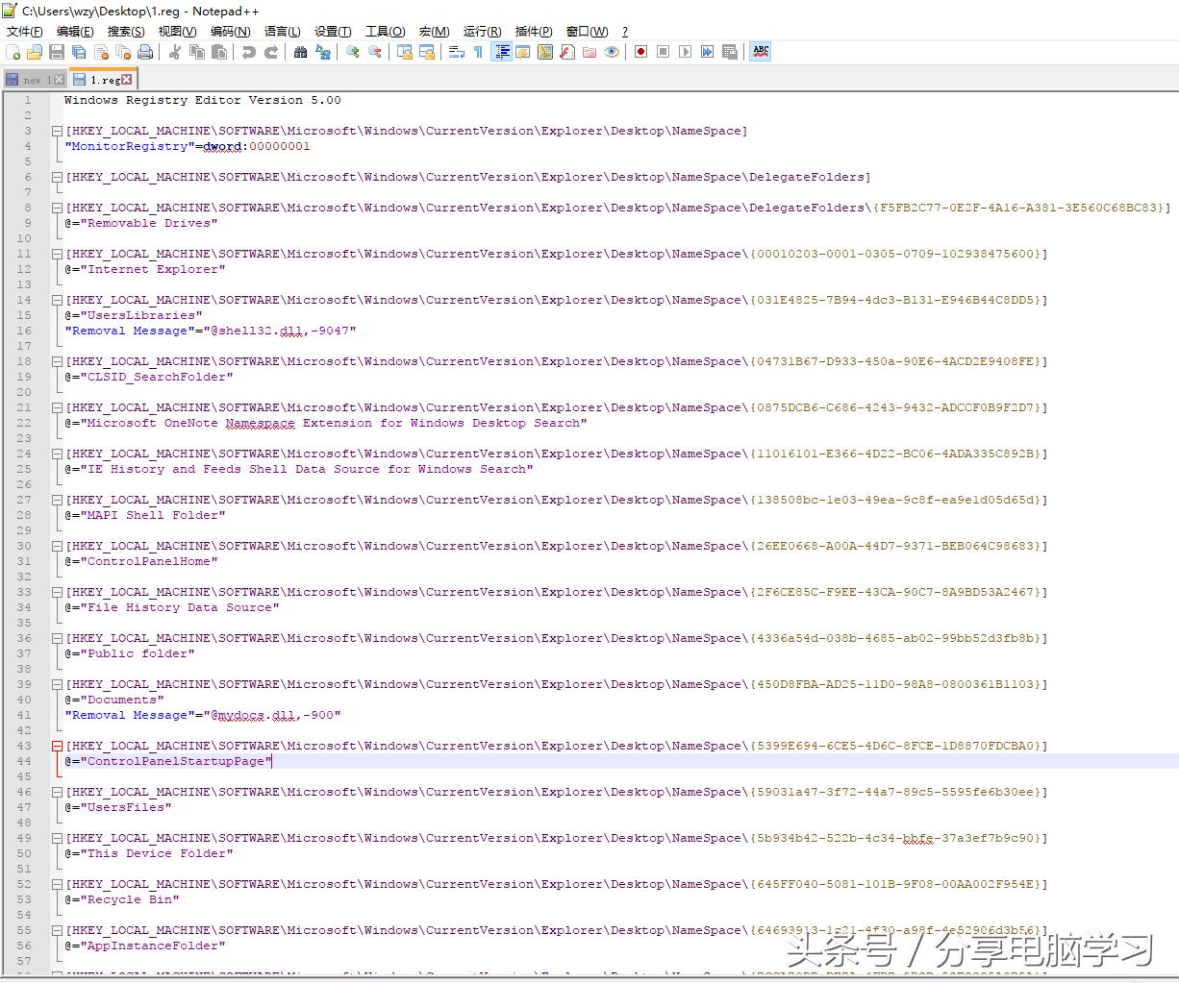Collapse the Recycle Bin key fold on line 52
The image size is (1179, 983).
[x=56, y=884]
